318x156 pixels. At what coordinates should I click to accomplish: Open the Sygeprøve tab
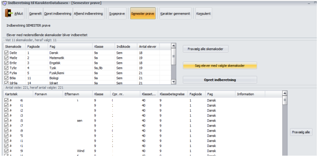117,14
